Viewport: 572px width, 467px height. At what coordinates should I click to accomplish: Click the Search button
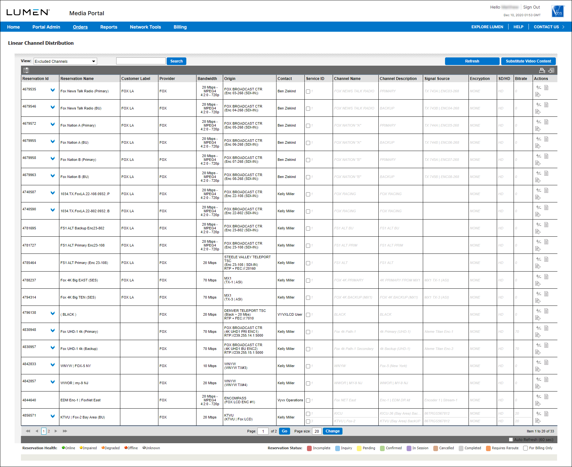coord(176,61)
